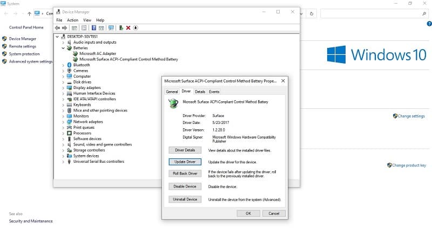Click Cancel in the battery Properties dialog
The image size is (432, 229).
click(x=274, y=213)
